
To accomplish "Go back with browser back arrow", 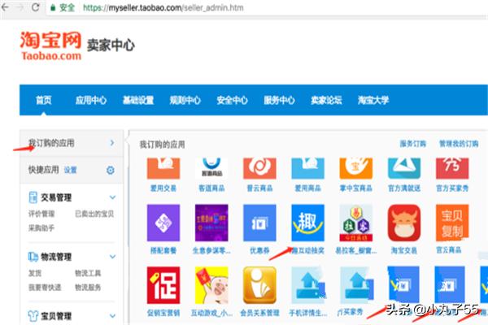I will coord(6,7).
